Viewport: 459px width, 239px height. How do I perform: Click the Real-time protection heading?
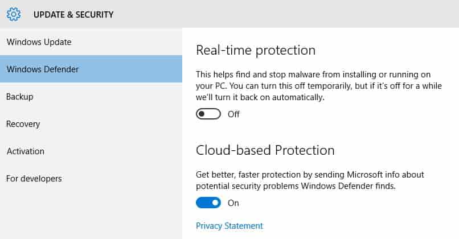[256, 50]
